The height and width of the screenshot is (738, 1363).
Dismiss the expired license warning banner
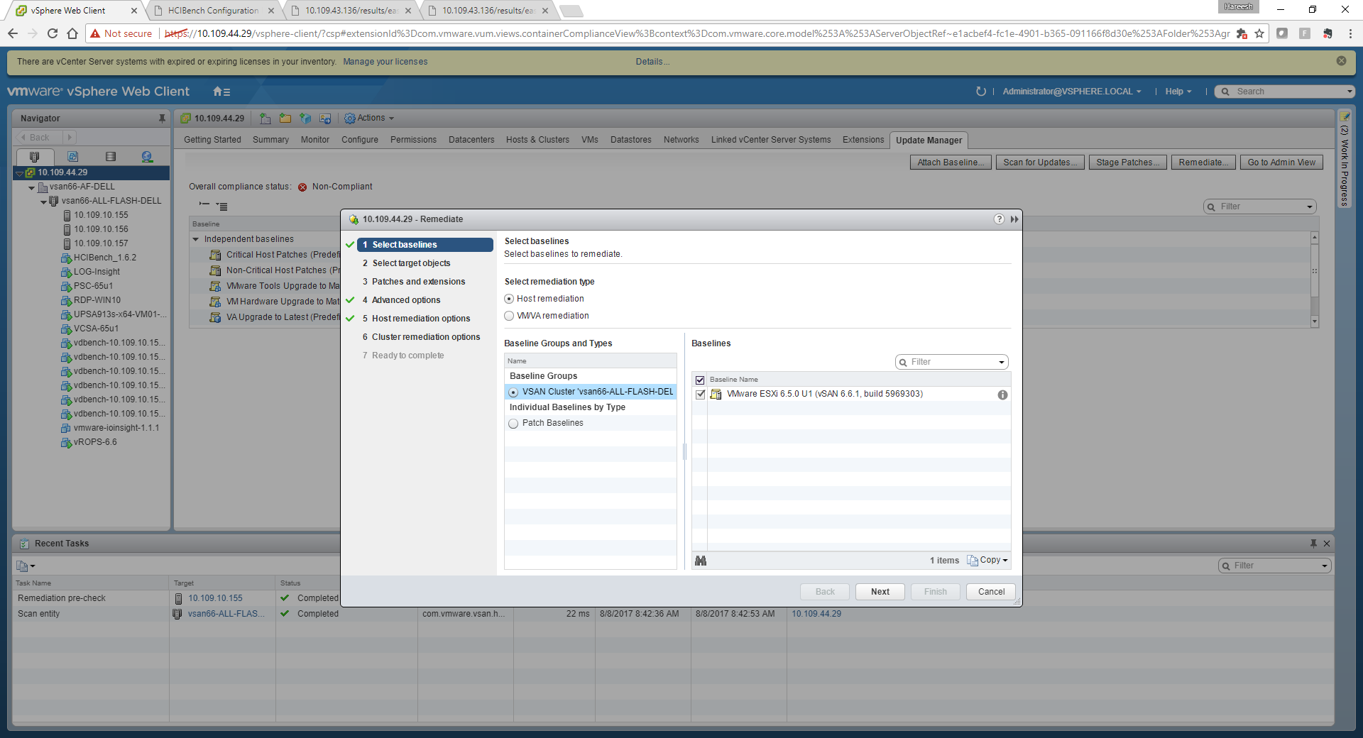click(x=1341, y=61)
